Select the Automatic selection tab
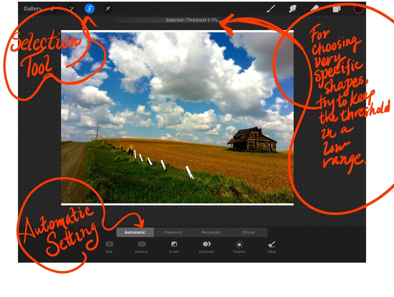Viewport: 394px width, 297px height. click(x=135, y=232)
